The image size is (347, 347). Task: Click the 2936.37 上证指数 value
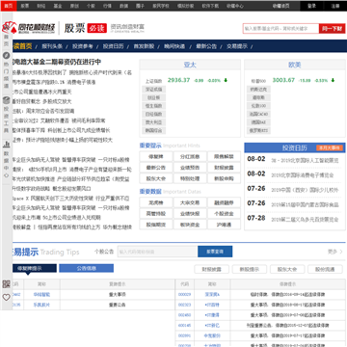pyautogui.click(x=178, y=80)
